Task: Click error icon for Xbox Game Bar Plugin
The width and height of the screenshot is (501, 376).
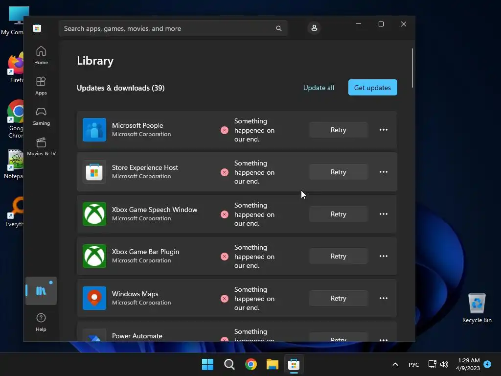Action: [x=224, y=257]
